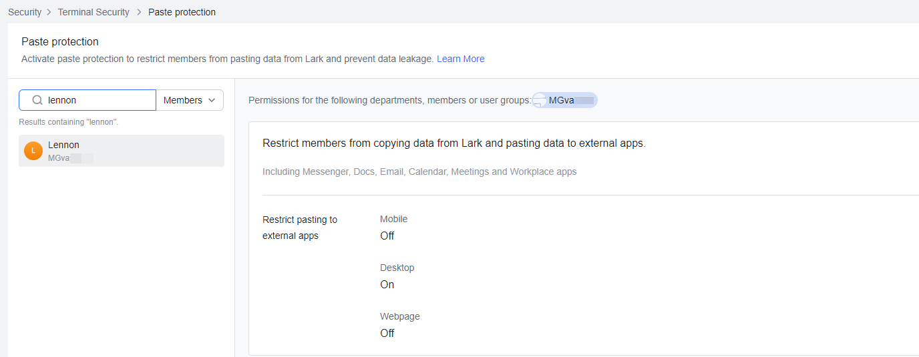Open the Learn More link
The image size is (919, 357).
click(460, 59)
